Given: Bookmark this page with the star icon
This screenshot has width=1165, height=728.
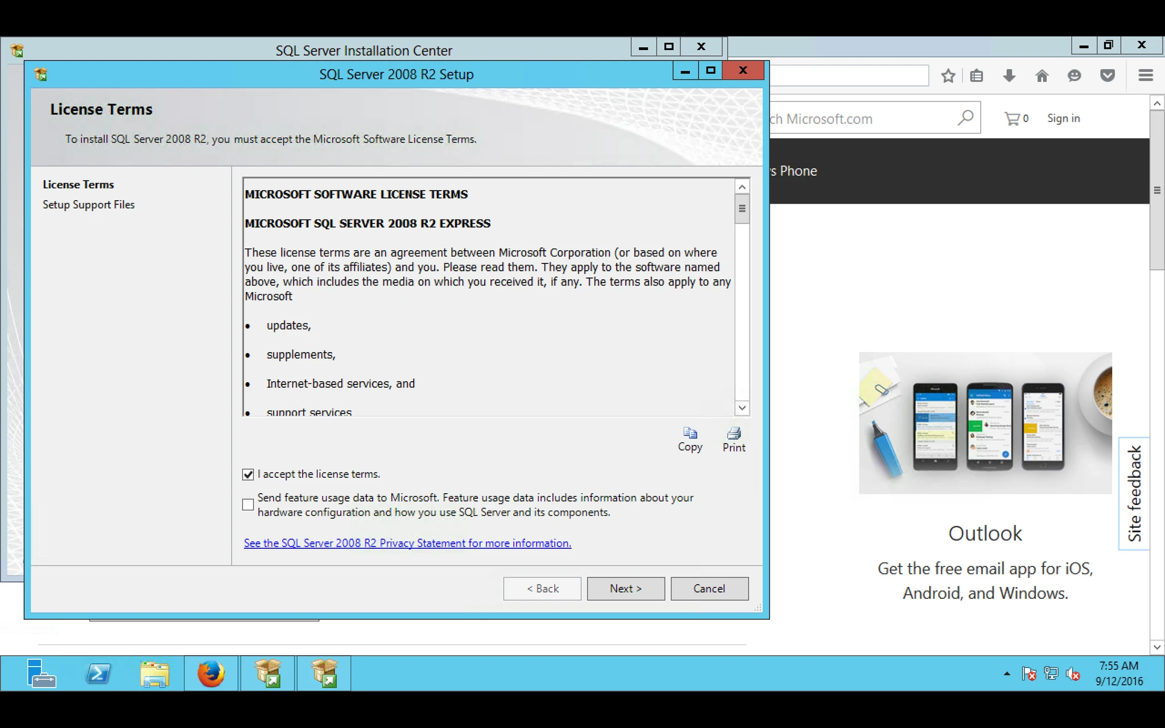Looking at the screenshot, I should click(x=948, y=76).
